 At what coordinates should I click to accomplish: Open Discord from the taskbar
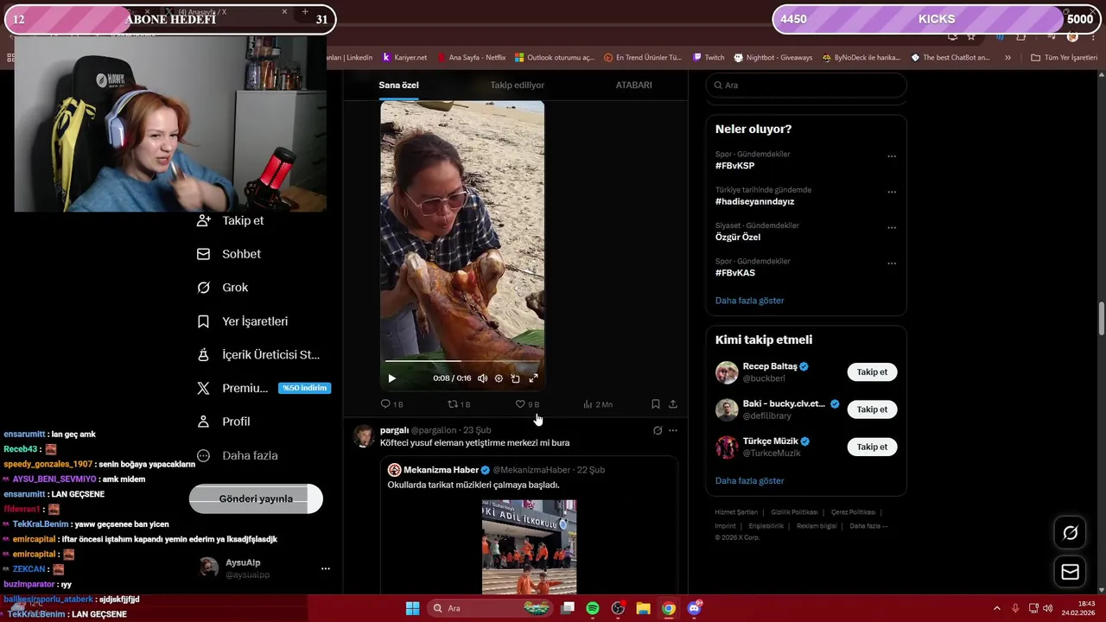click(694, 608)
